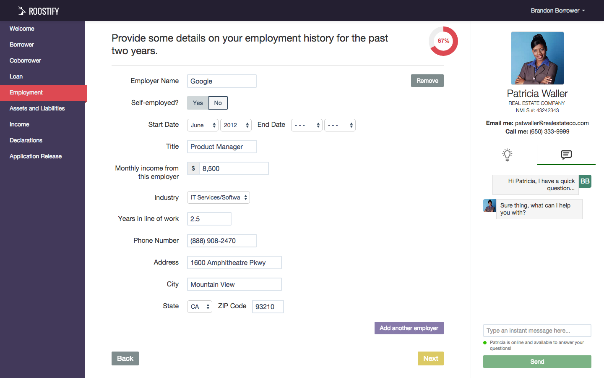The image size is (604, 378).
Task: Click Add another employer
Action: tap(409, 328)
